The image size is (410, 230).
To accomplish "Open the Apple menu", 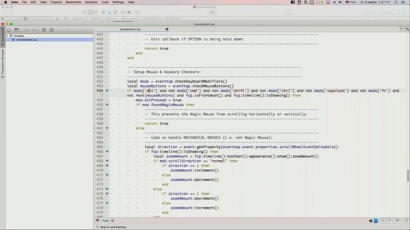I will [6, 2].
